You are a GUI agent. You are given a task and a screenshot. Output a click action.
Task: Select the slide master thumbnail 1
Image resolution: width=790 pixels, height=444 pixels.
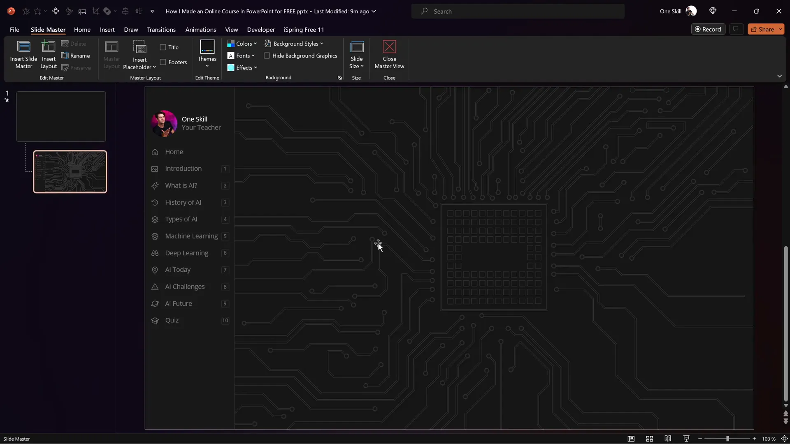61,117
